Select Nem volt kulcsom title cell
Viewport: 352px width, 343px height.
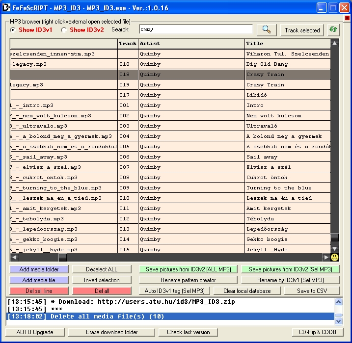[288, 116]
